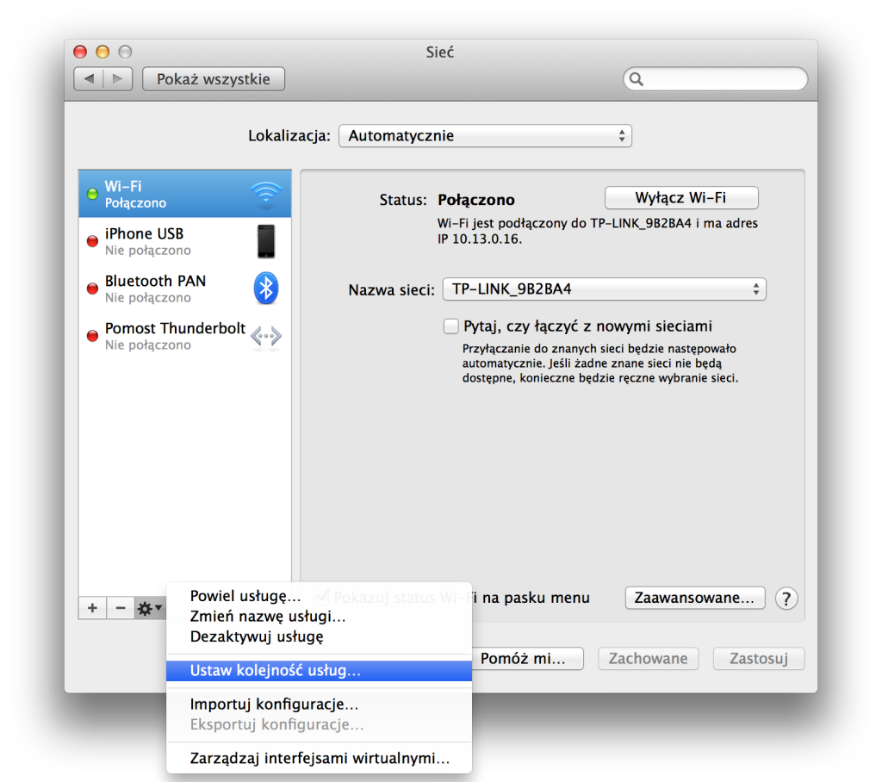This screenshot has height=782, width=882.
Task: Open 'Zaawansowane…' settings
Action: 694,598
